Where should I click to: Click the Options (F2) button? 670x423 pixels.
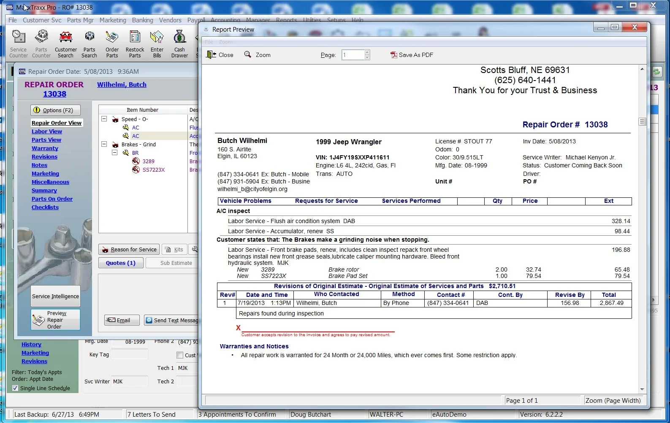tap(55, 110)
